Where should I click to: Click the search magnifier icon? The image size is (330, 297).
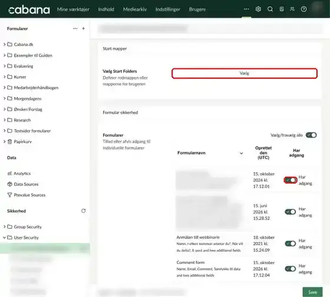tap(270, 9)
